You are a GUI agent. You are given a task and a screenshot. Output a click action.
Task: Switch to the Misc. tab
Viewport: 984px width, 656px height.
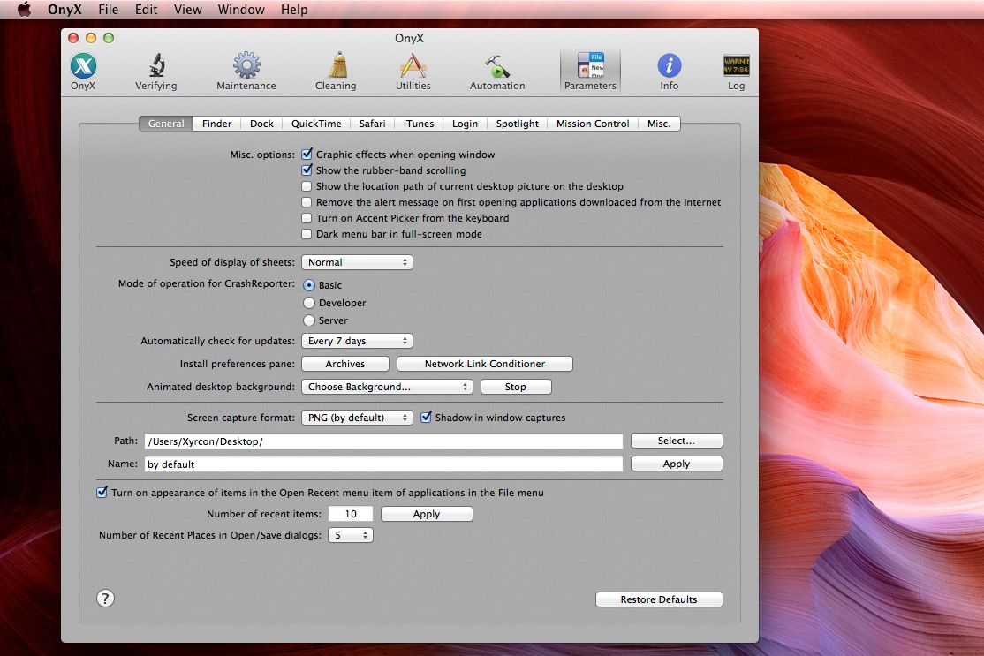[x=659, y=124]
